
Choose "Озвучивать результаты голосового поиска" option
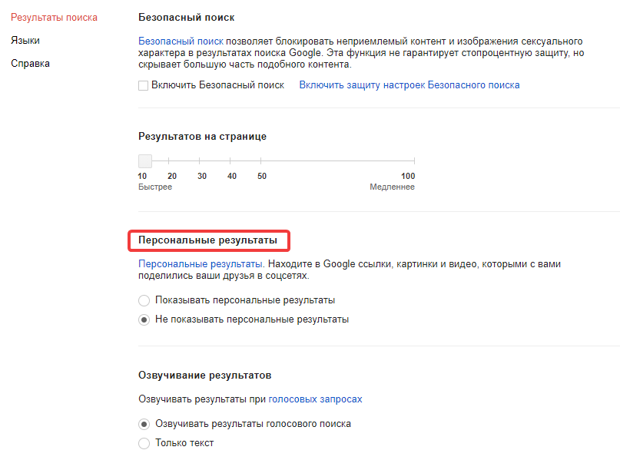coord(144,424)
